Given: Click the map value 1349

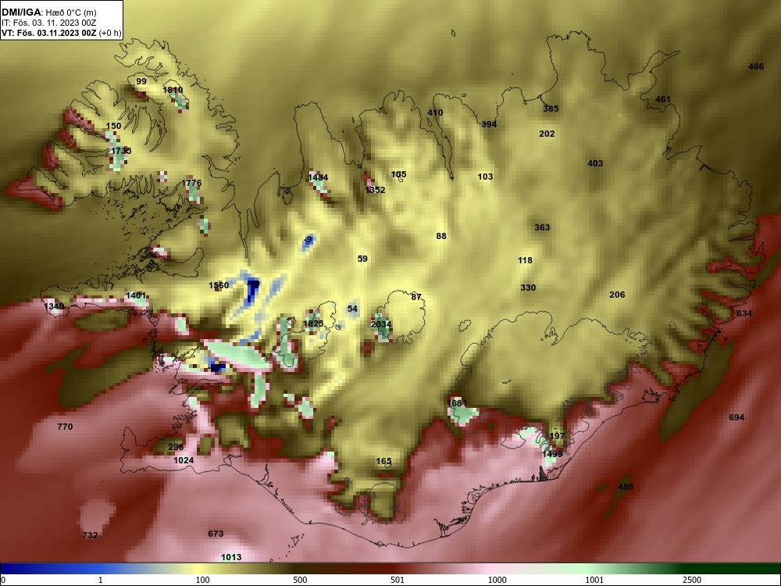Looking at the screenshot, I should pos(54,306).
